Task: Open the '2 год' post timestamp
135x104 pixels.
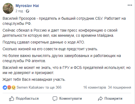Action: coord(19,11)
